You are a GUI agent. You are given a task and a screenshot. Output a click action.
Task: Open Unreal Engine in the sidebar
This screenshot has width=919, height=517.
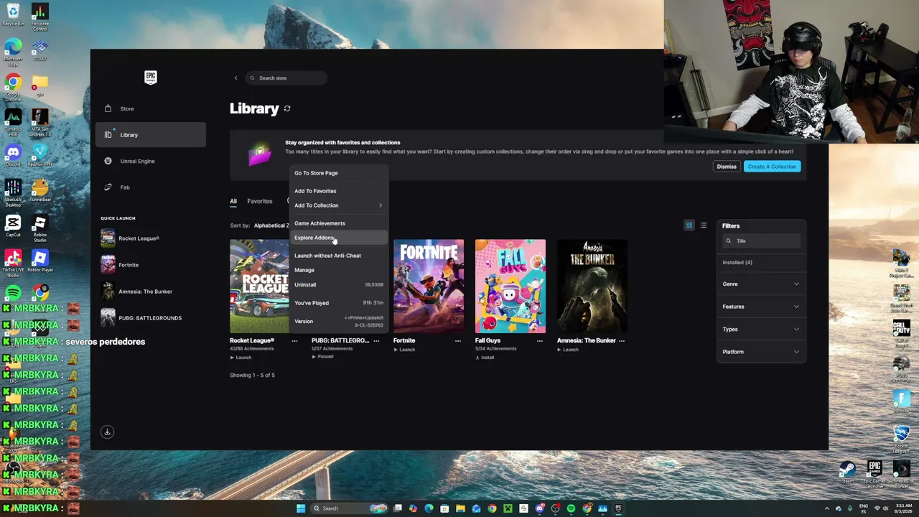[151, 161]
